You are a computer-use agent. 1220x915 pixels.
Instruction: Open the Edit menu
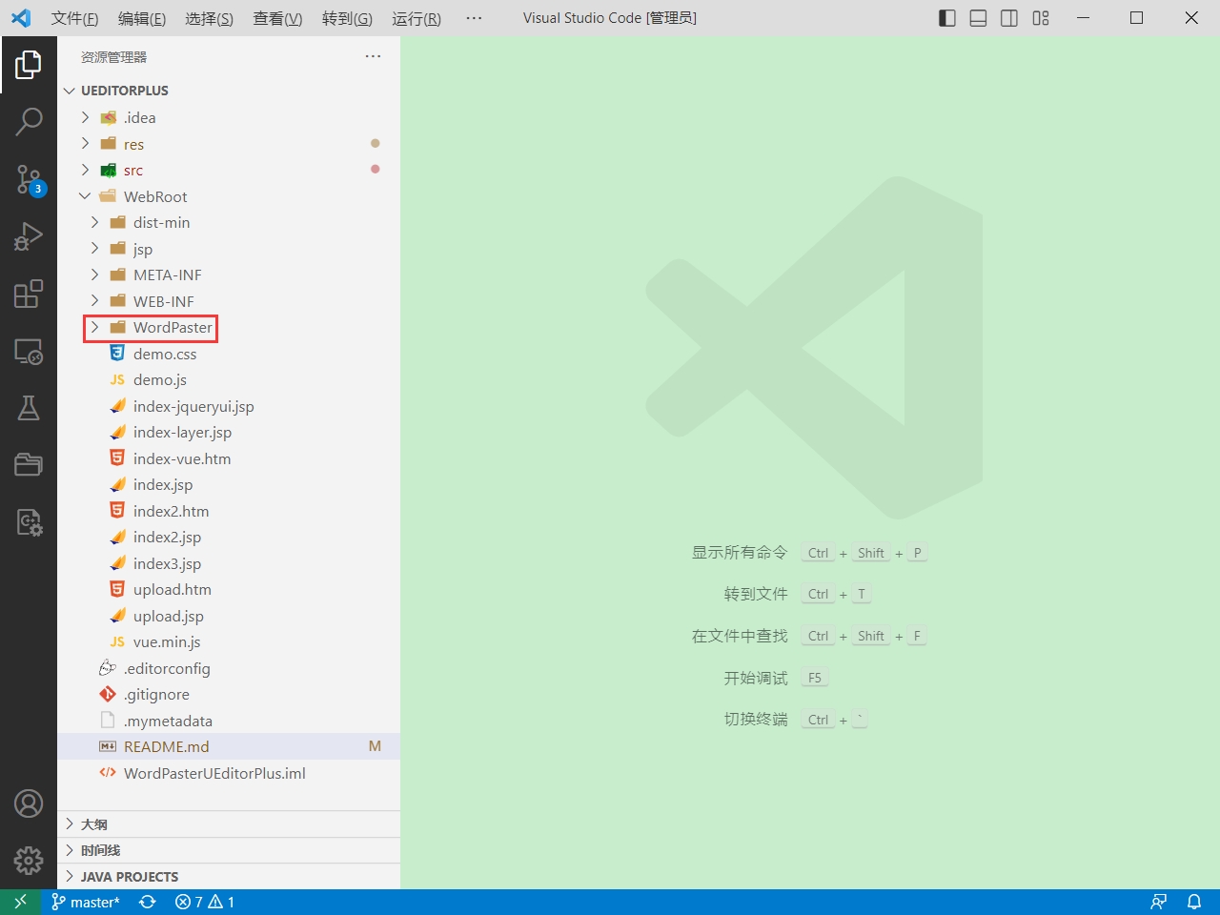tap(142, 18)
